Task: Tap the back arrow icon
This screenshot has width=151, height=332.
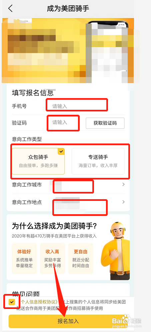Action: (10, 8)
